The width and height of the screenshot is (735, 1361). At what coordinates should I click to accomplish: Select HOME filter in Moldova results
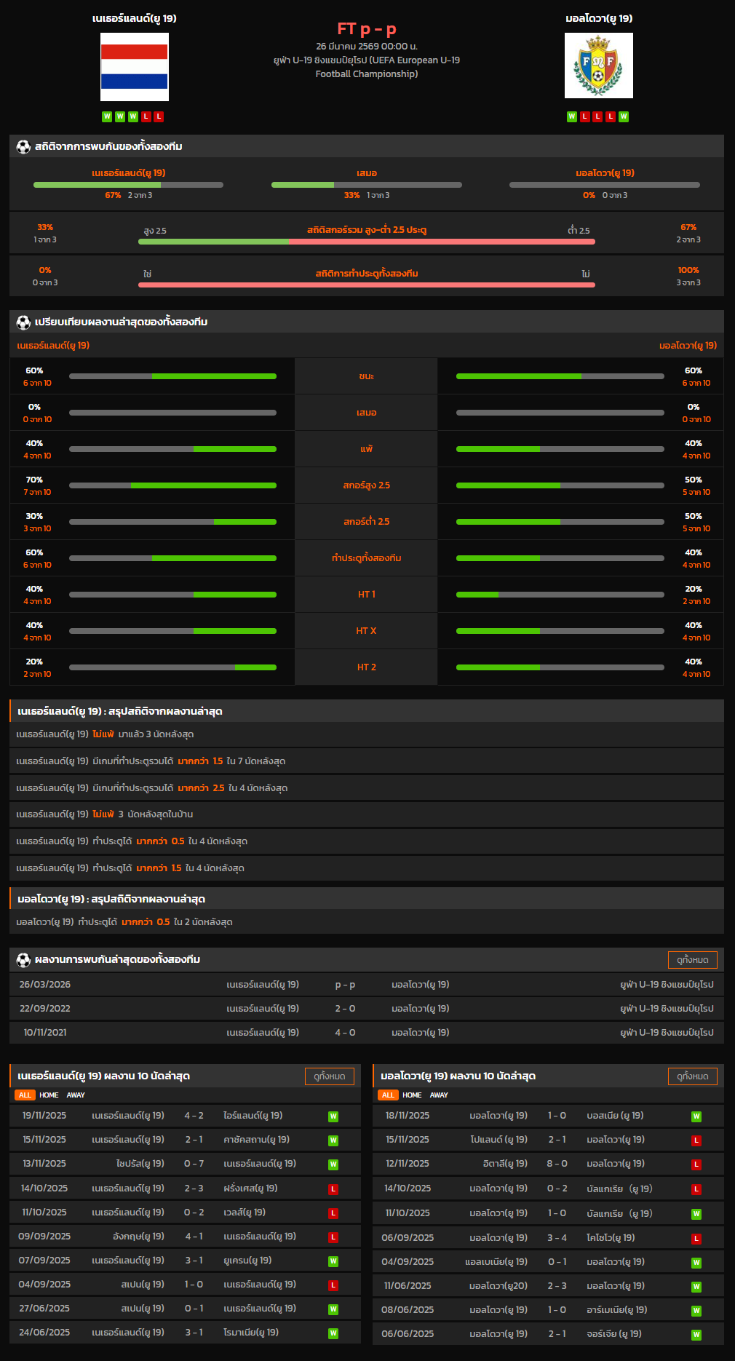[412, 1095]
